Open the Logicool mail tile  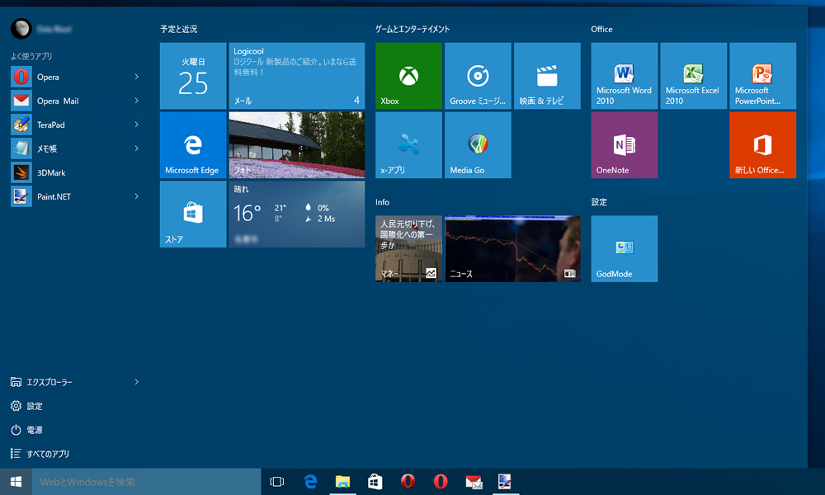tap(297, 76)
